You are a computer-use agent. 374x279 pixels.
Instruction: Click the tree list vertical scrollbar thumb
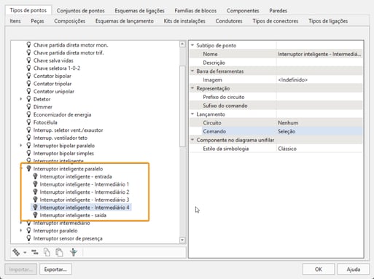[x=182, y=106]
